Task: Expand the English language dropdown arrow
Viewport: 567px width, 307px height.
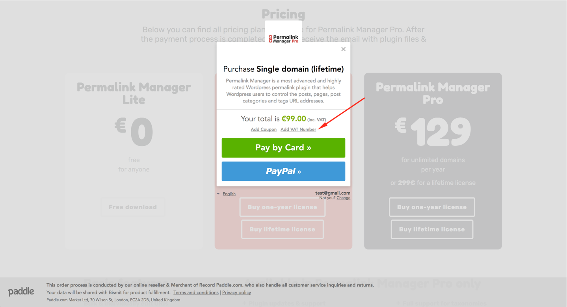Action: pos(218,194)
